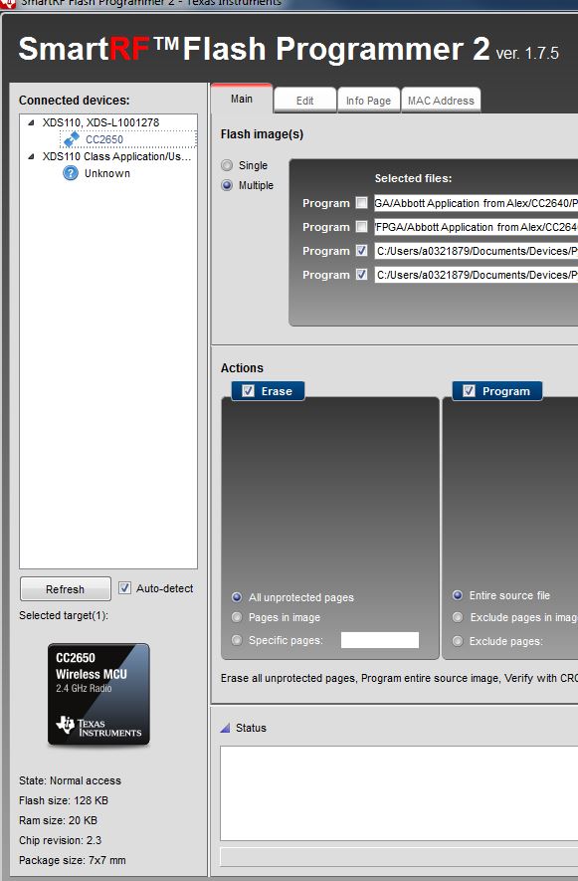This screenshot has height=881, width=578.
Task: Enable the second Program file checkbox
Action: (362, 226)
